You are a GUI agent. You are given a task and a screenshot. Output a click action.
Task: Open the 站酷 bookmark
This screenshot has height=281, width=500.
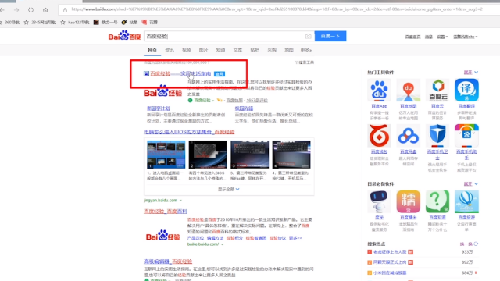tap(130, 23)
